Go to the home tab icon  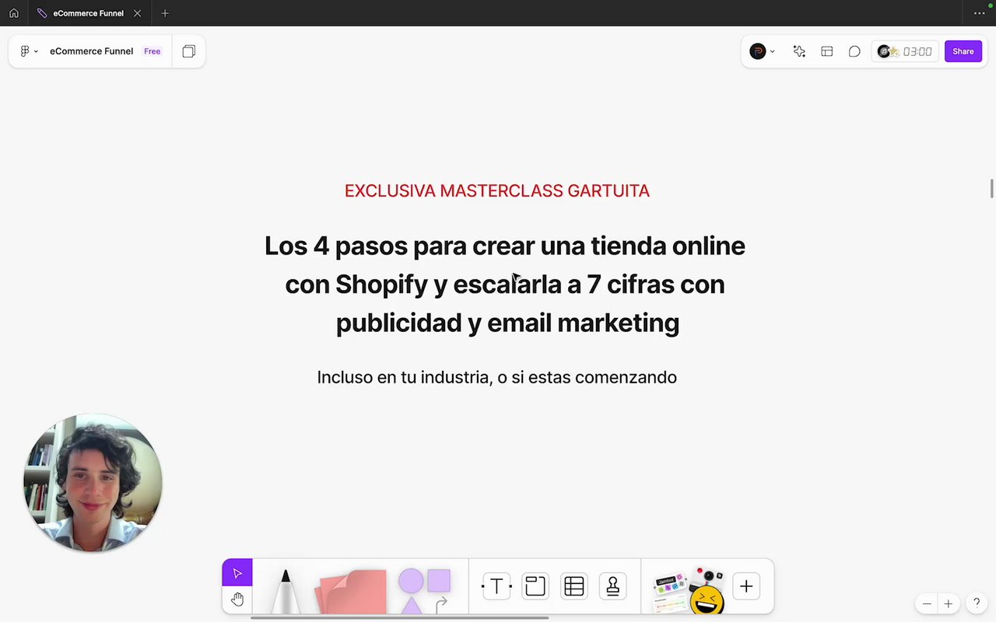click(x=13, y=13)
